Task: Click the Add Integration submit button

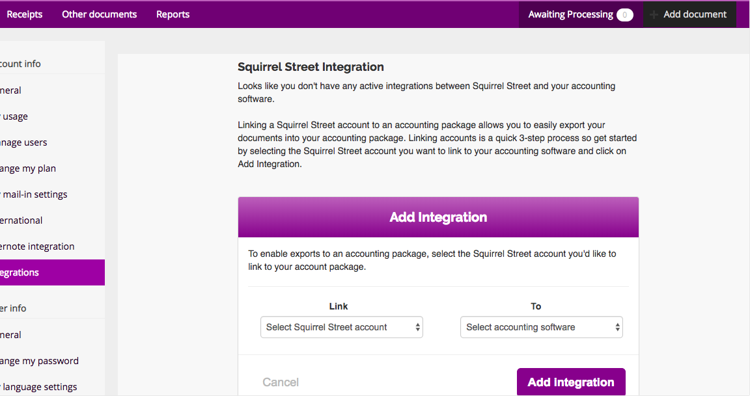Action: click(571, 382)
